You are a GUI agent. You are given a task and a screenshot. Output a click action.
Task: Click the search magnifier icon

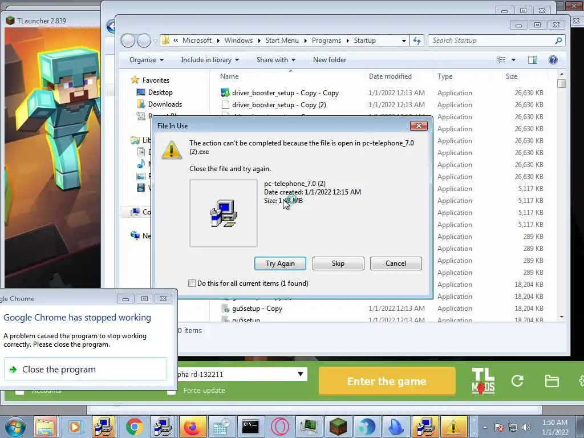coord(558,40)
